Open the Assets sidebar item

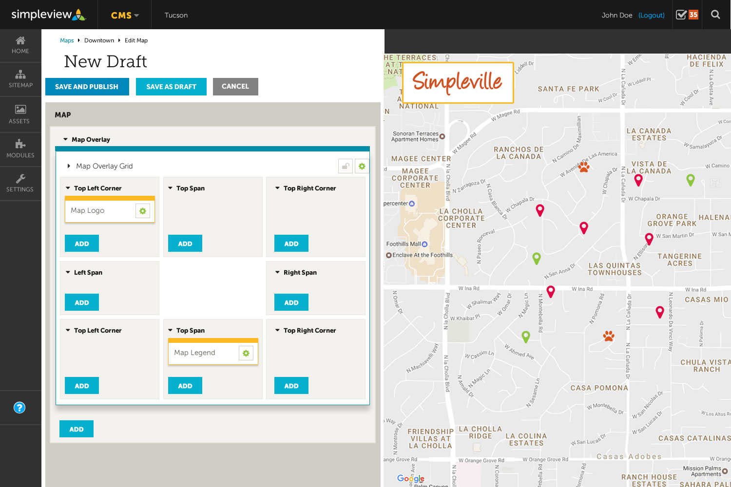click(20, 114)
